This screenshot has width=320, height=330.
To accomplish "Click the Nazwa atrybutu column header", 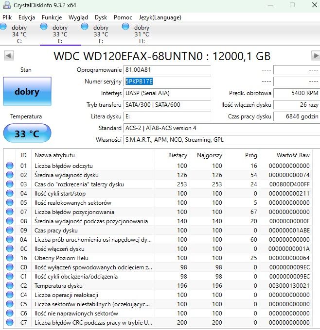I will click(93, 155).
